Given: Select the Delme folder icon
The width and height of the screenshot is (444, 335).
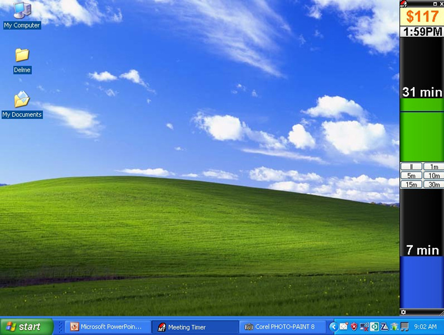Looking at the screenshot, I should [22, 61].
